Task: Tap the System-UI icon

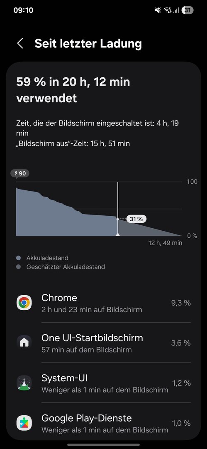Action: 24,383
